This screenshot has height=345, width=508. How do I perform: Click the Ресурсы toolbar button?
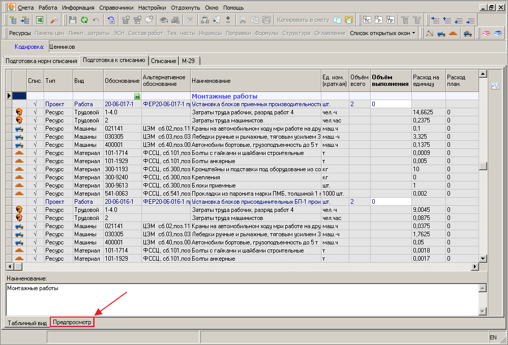(x=20, y=33)
